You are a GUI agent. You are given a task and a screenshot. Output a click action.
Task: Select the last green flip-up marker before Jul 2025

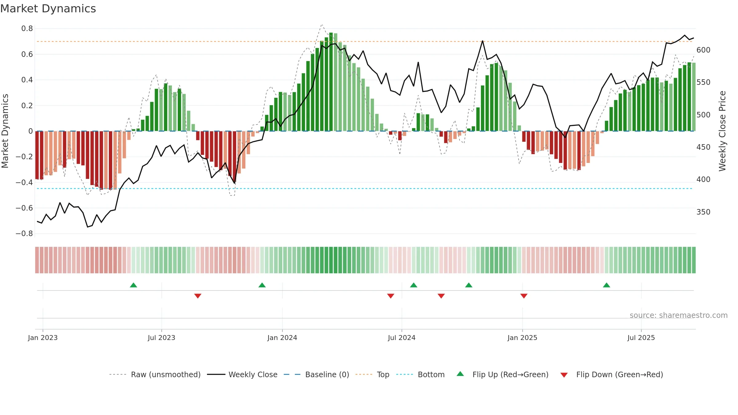[607, 285]
